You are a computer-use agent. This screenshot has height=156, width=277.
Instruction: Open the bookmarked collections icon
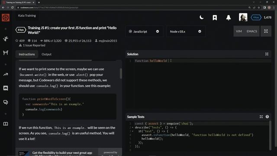[x=215, y=17]
